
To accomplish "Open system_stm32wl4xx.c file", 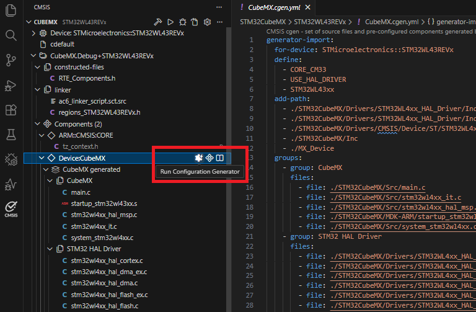I will [102, 238].
